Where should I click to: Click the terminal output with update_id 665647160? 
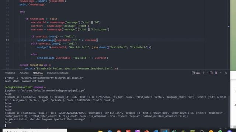click(115, 114)
